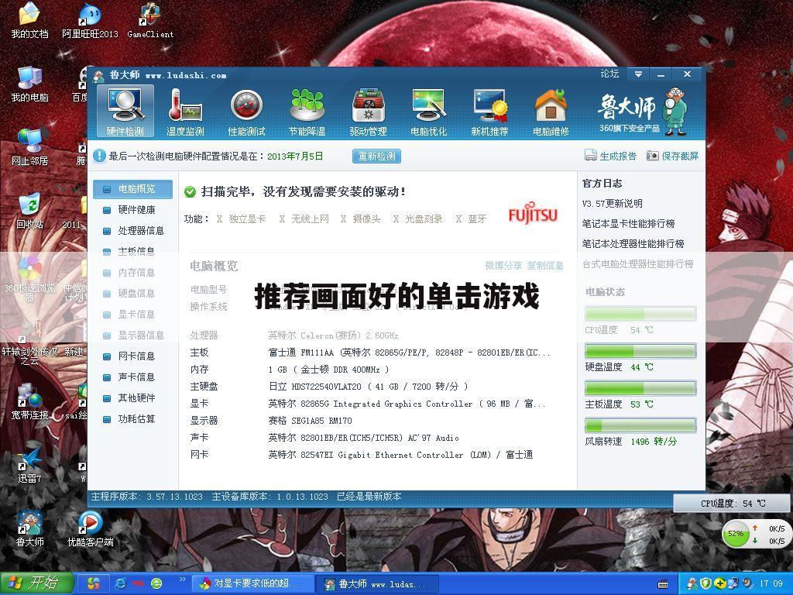Open 优酷客户端 desktop icon

click(x=90, y=528)
